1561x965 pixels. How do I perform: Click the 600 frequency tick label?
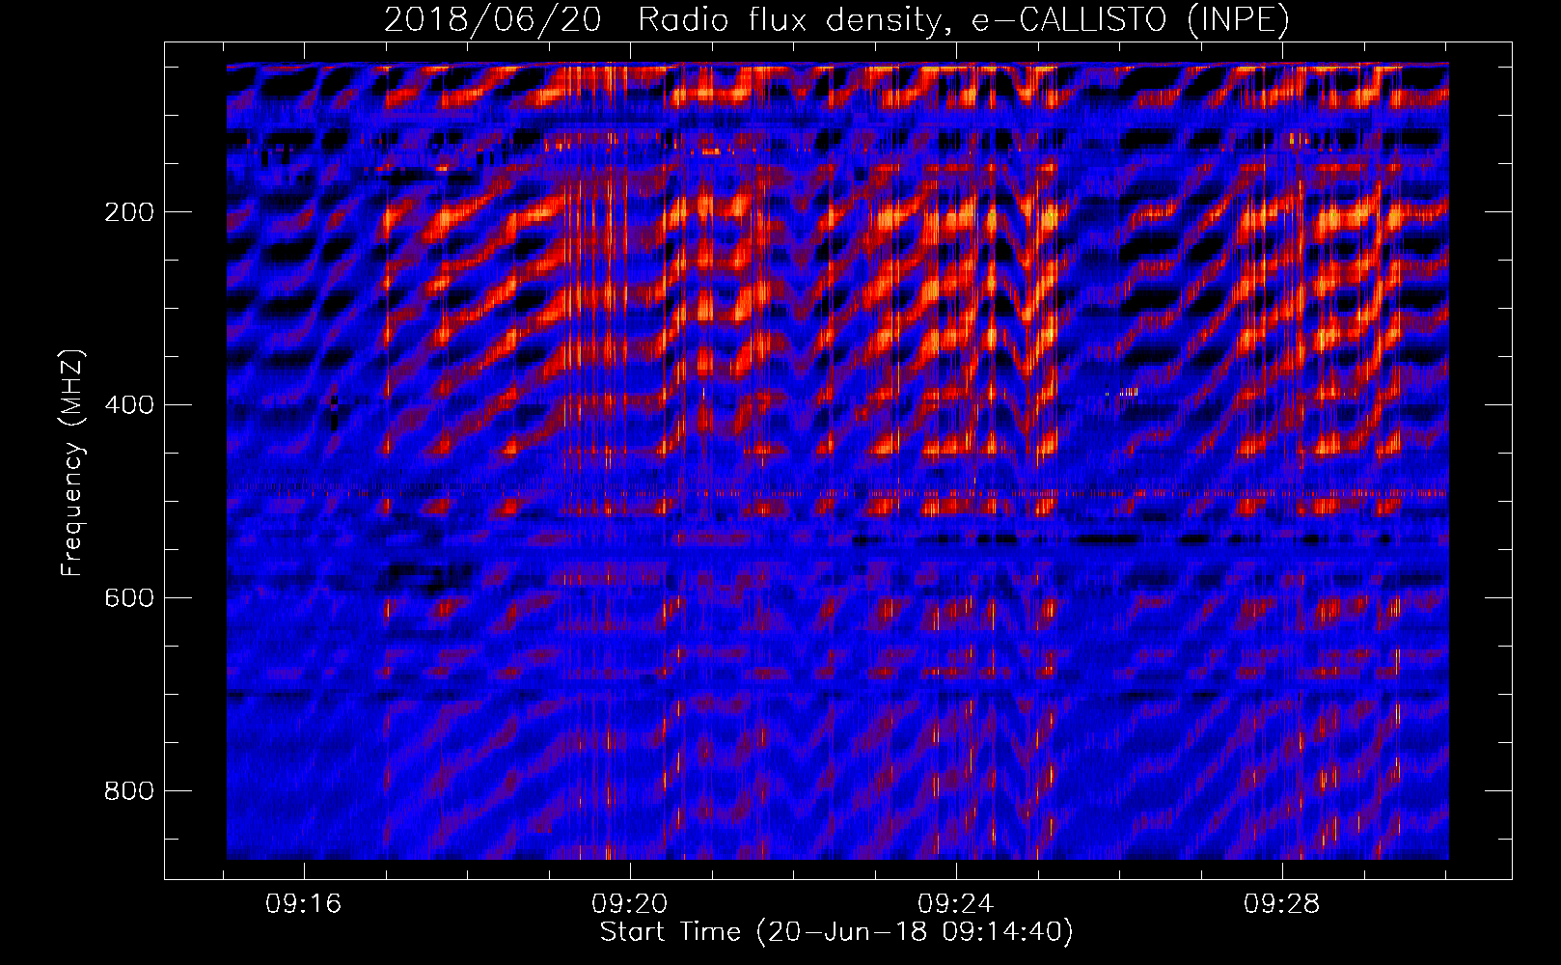129,598
